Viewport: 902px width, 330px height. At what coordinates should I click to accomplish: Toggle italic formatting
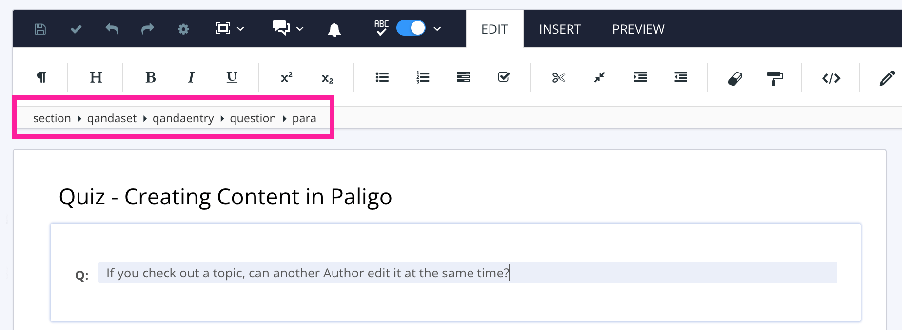tap(191, 77)
